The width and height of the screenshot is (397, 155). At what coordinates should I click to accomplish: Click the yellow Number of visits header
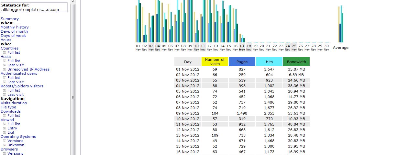(x=215, y=61)
